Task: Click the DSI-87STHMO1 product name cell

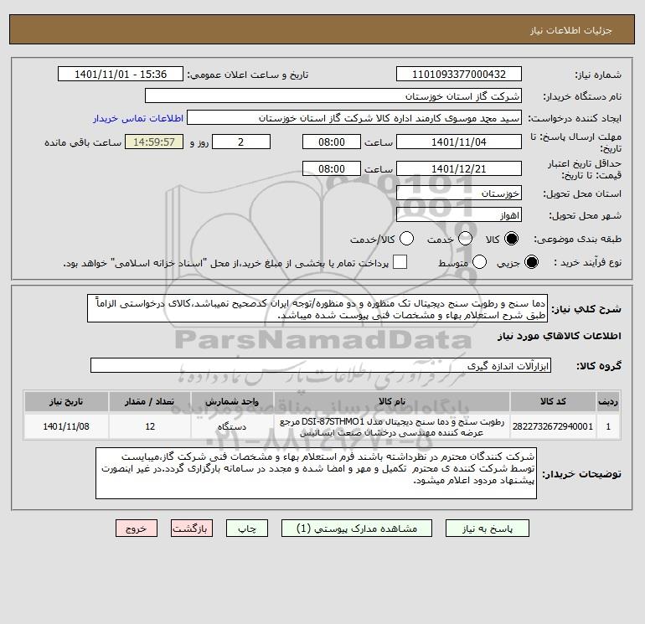Action: tap(392, 426)
